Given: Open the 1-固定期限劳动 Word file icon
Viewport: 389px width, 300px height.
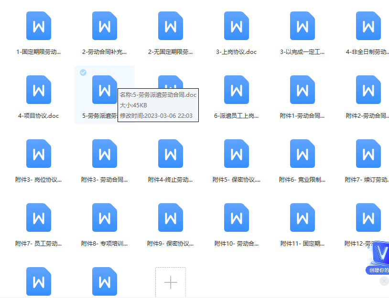Looking at the screenshot, I should click(x=39, y=26).
